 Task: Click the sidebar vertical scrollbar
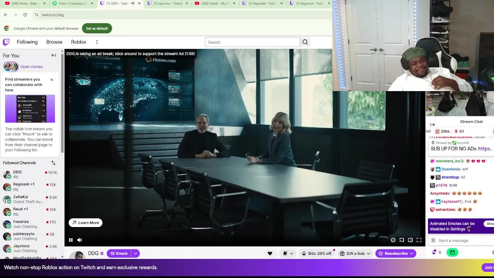tap(63, 104)
